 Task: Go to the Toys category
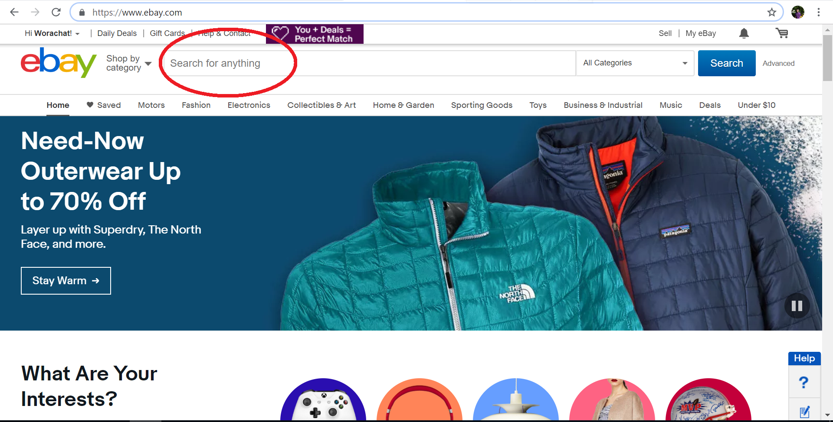(x=538, y=105)
